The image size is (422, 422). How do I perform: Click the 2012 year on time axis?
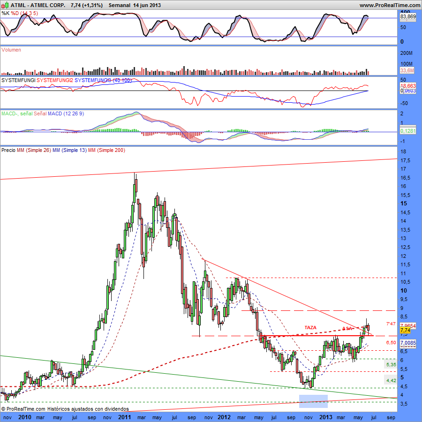pos(224,417)
